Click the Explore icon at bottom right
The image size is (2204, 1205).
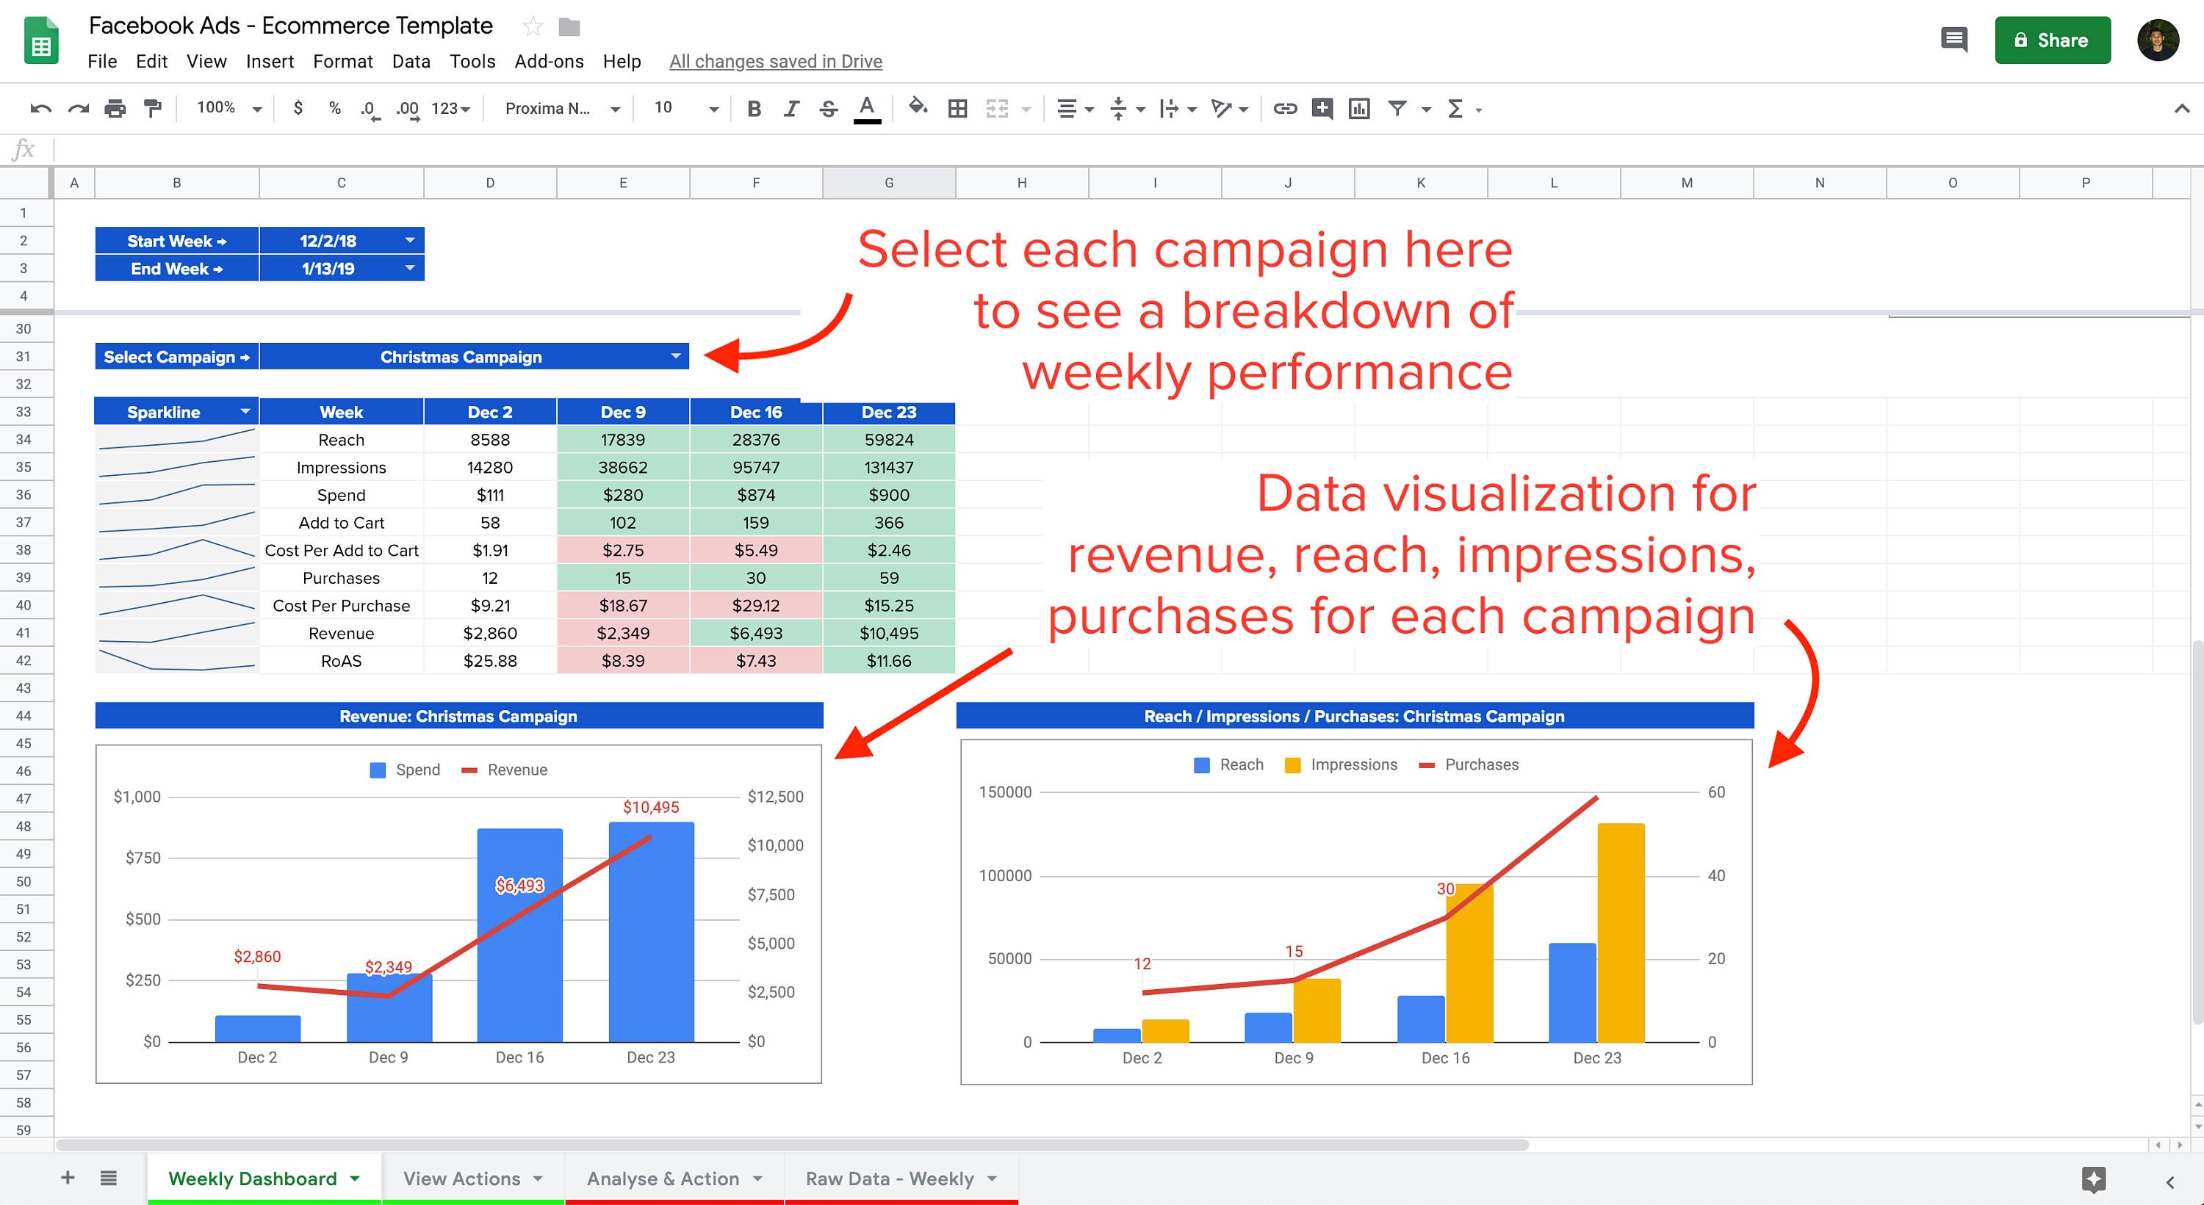tap(2094, 1180)
